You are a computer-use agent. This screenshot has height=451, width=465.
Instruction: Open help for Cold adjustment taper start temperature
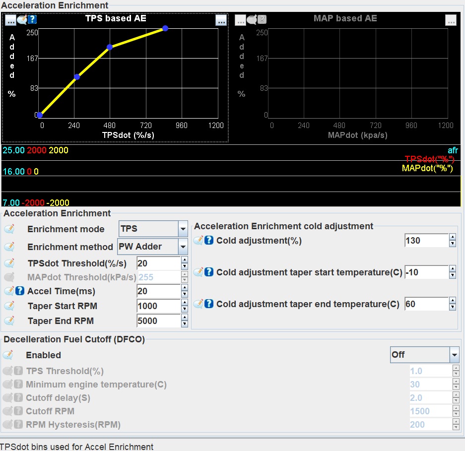tap(209, 272)
